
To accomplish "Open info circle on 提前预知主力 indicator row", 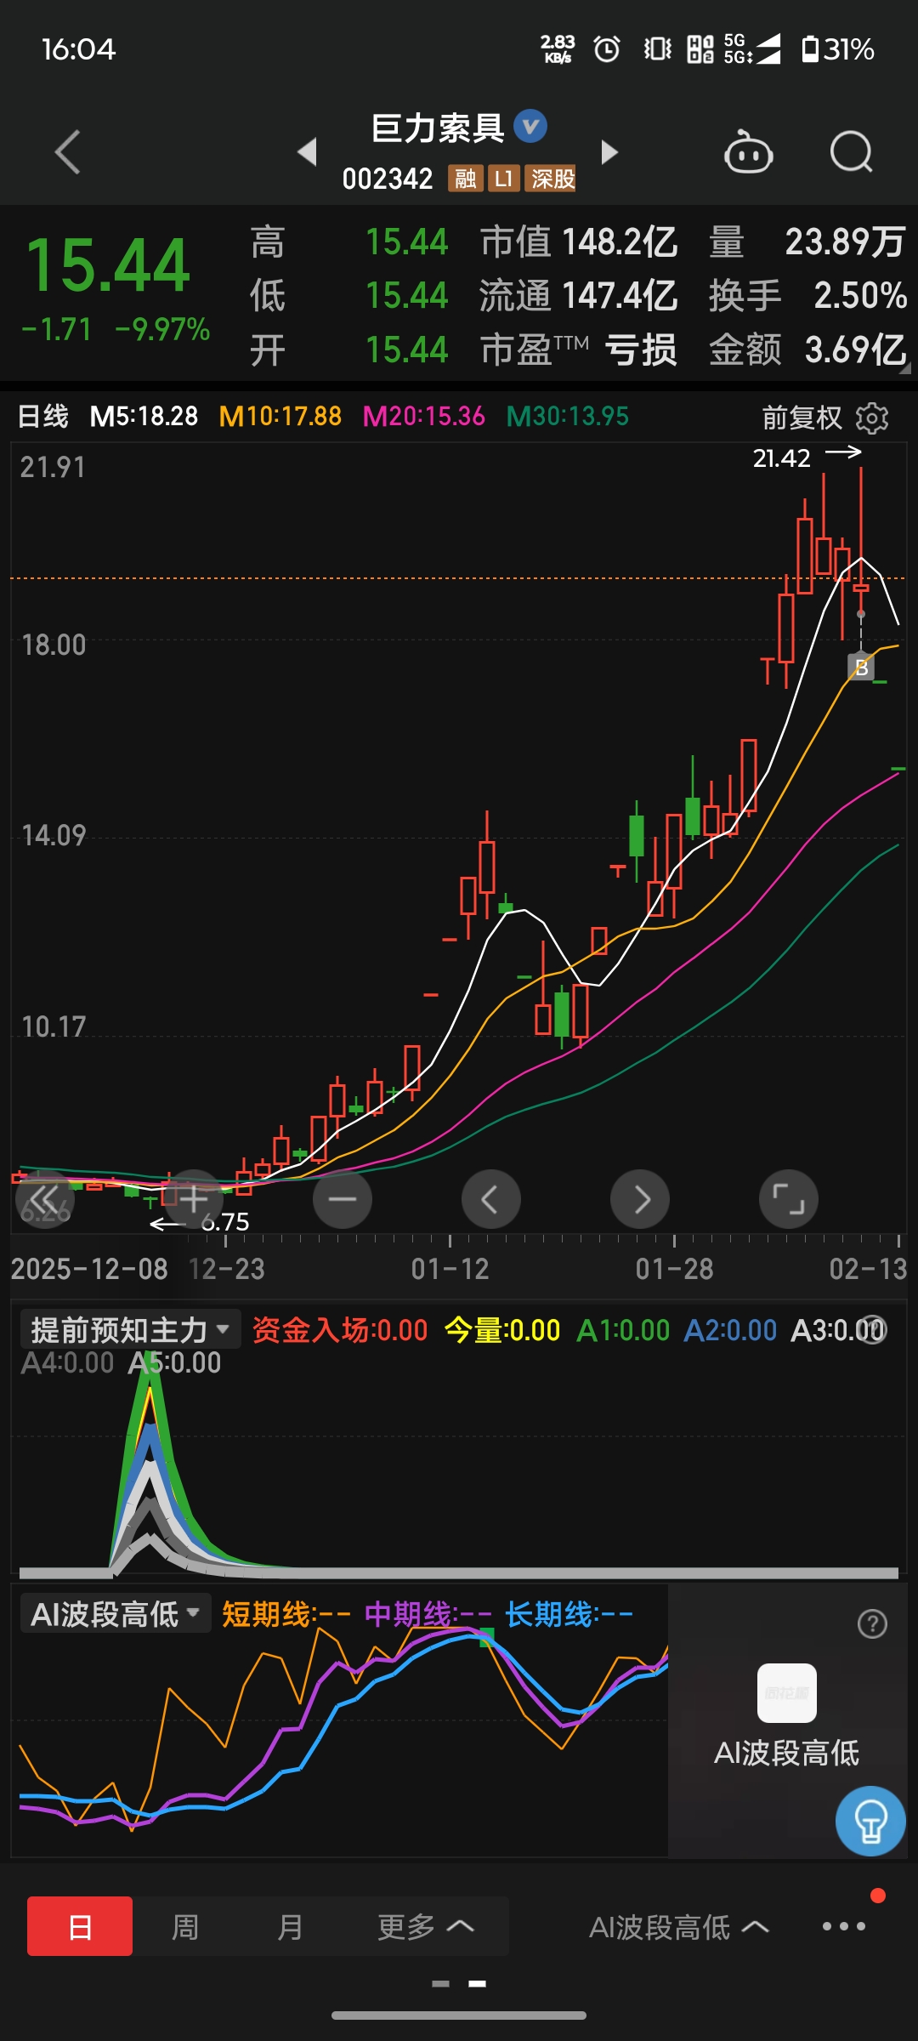I will click(x=873, y=1329).
